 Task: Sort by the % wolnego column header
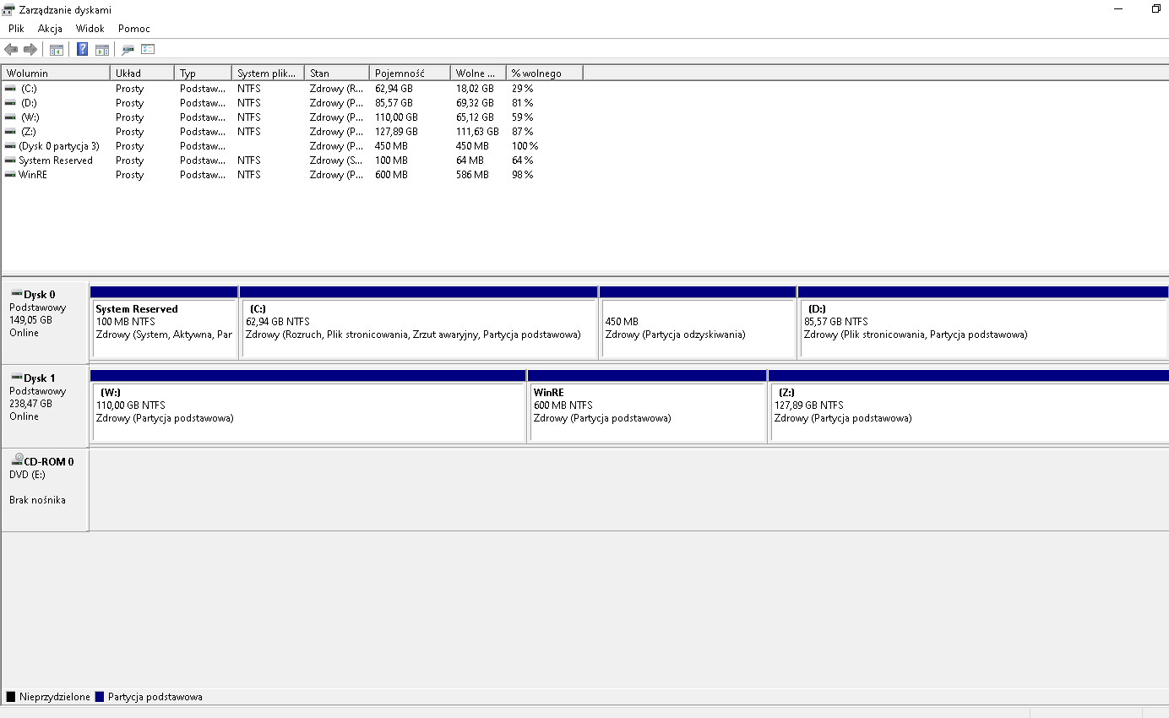coord(544,73)
